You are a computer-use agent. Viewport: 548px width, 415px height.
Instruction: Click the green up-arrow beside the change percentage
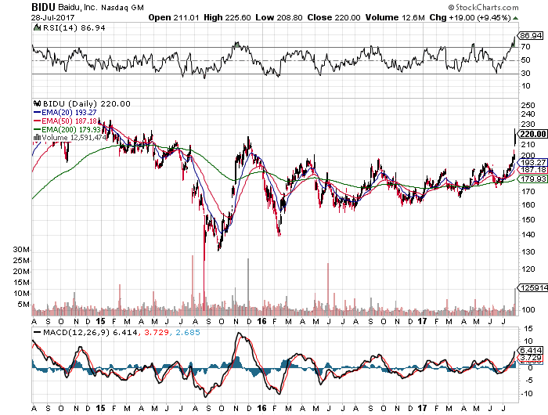click(515, 18)
